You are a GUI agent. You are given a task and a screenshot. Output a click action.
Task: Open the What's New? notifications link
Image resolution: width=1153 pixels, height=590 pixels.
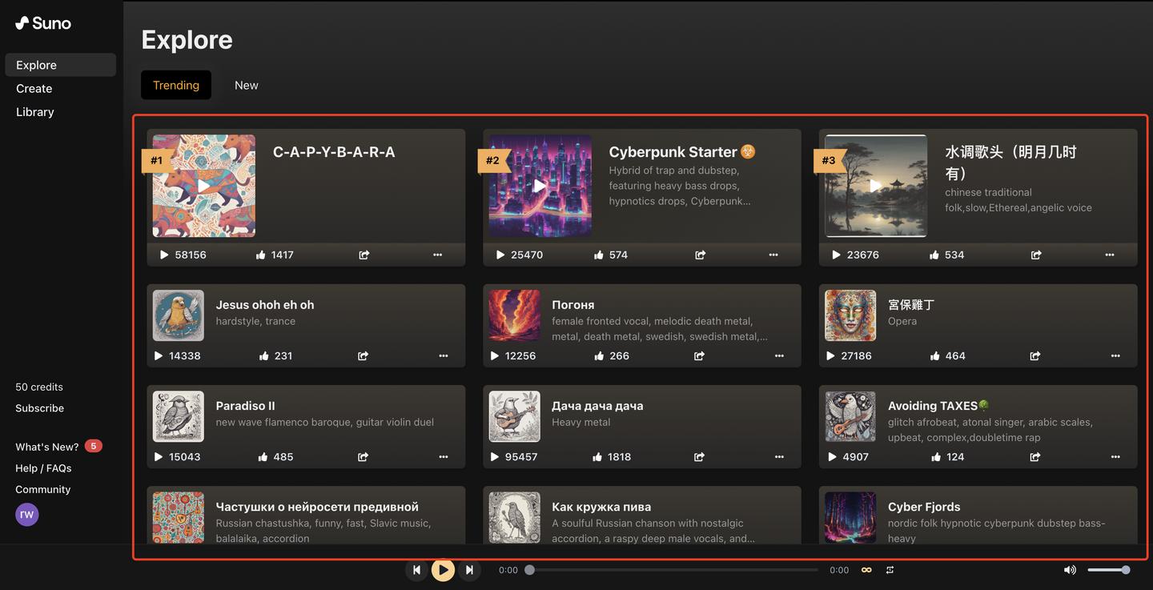[x=47, y=447]
